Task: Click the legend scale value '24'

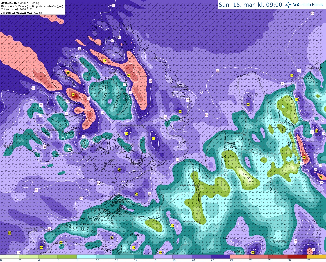Action: (x=232, y=260)
